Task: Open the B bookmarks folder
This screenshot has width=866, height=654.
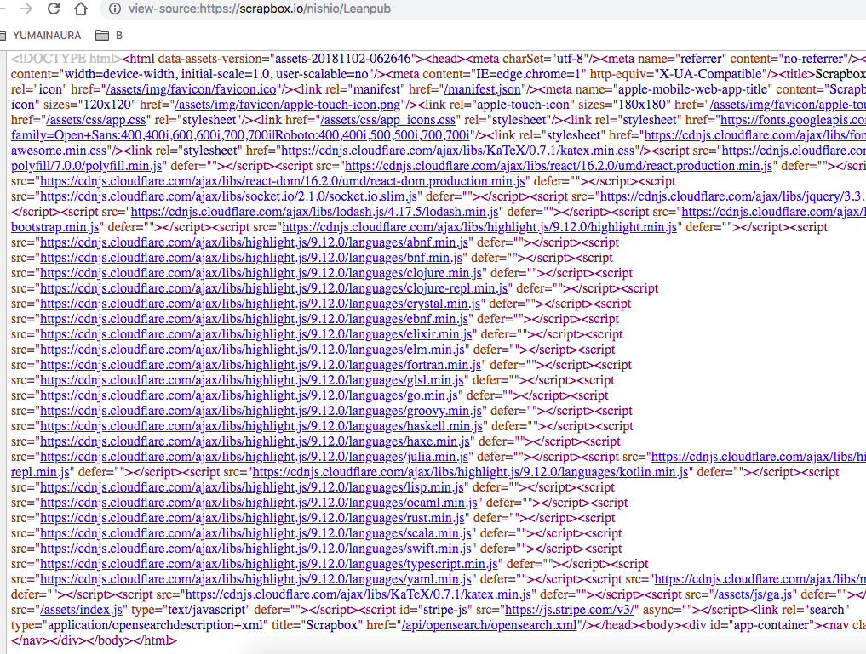Action: (109, 36)
